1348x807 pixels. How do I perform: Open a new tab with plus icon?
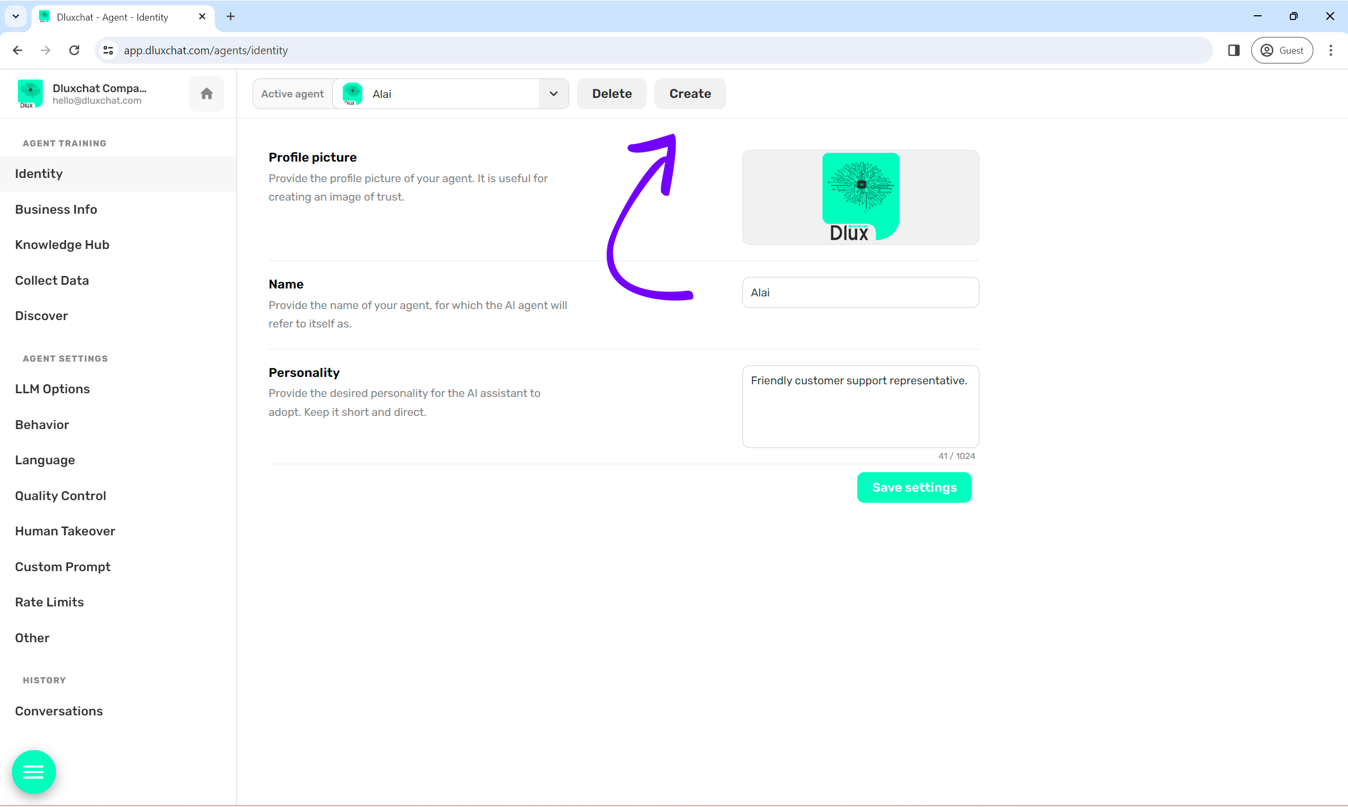pyautogui.click(x=231, y=16)
